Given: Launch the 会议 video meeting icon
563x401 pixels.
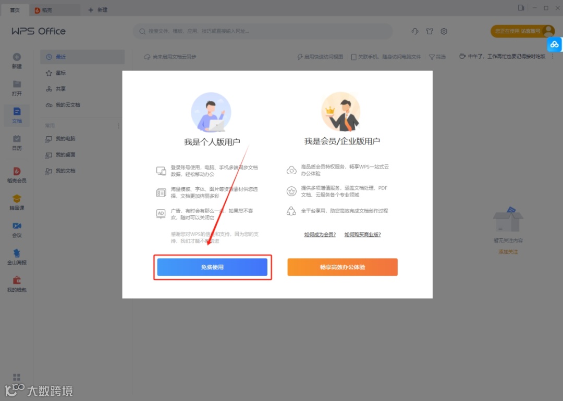Looking at the screenshot, I should [17, 226].
